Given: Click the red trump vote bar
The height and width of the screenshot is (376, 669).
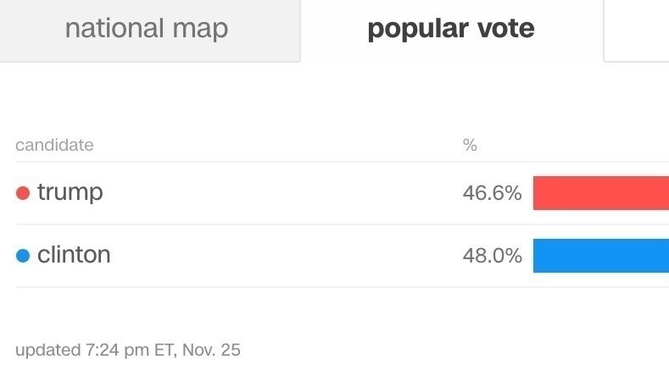Looking at the screenshot, I should point(601,193).
